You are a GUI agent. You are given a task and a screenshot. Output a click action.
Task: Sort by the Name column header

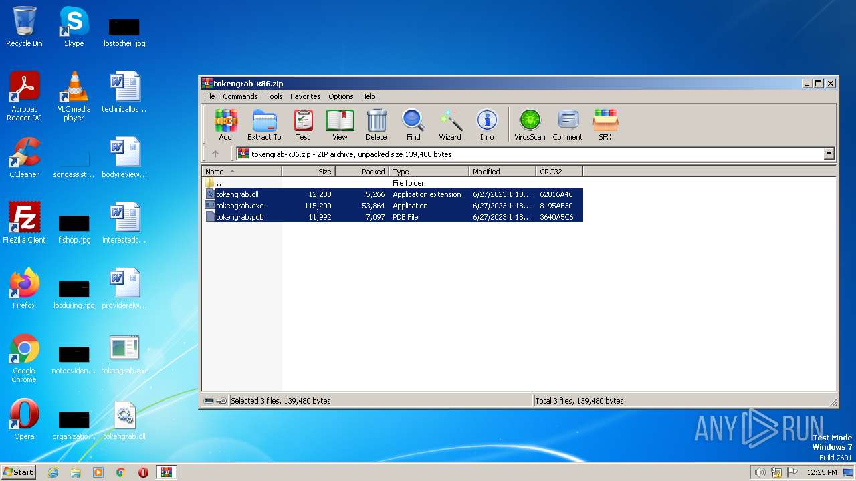point(241,172)
